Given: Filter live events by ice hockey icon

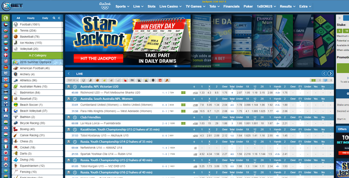Looking at the screenshot, I should pyautogui.click(x=90, y=81).
